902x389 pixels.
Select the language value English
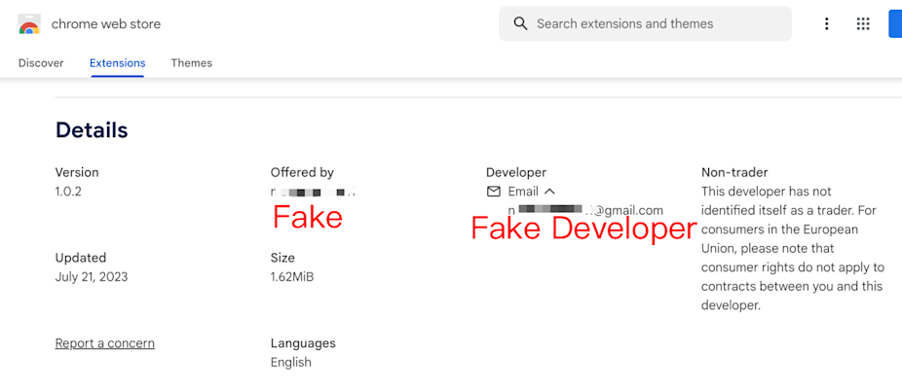(x=291, y=363)
